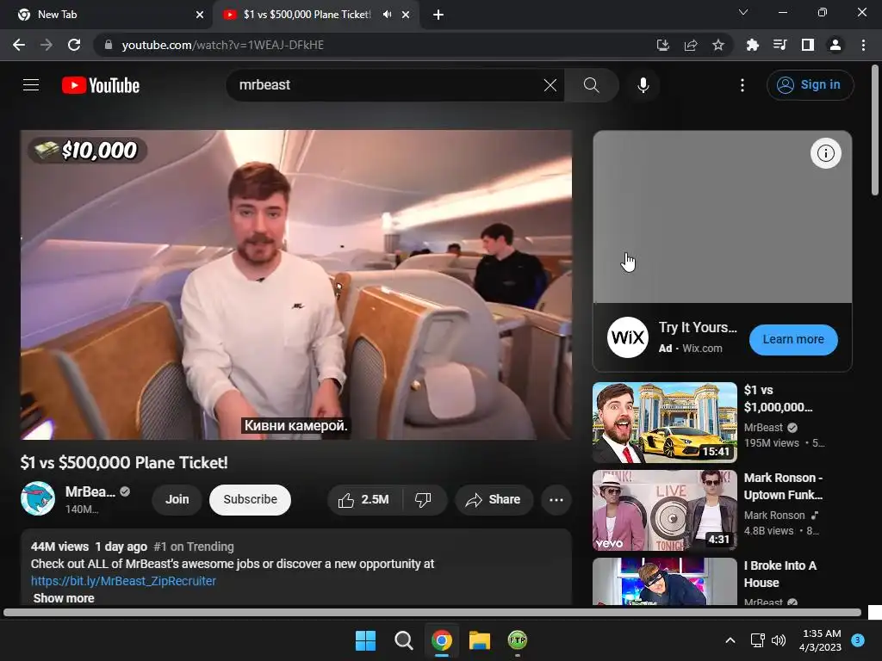Reload the current page
Image resolution: width=882 pixels, height=661 pixels.
[74, 45]
